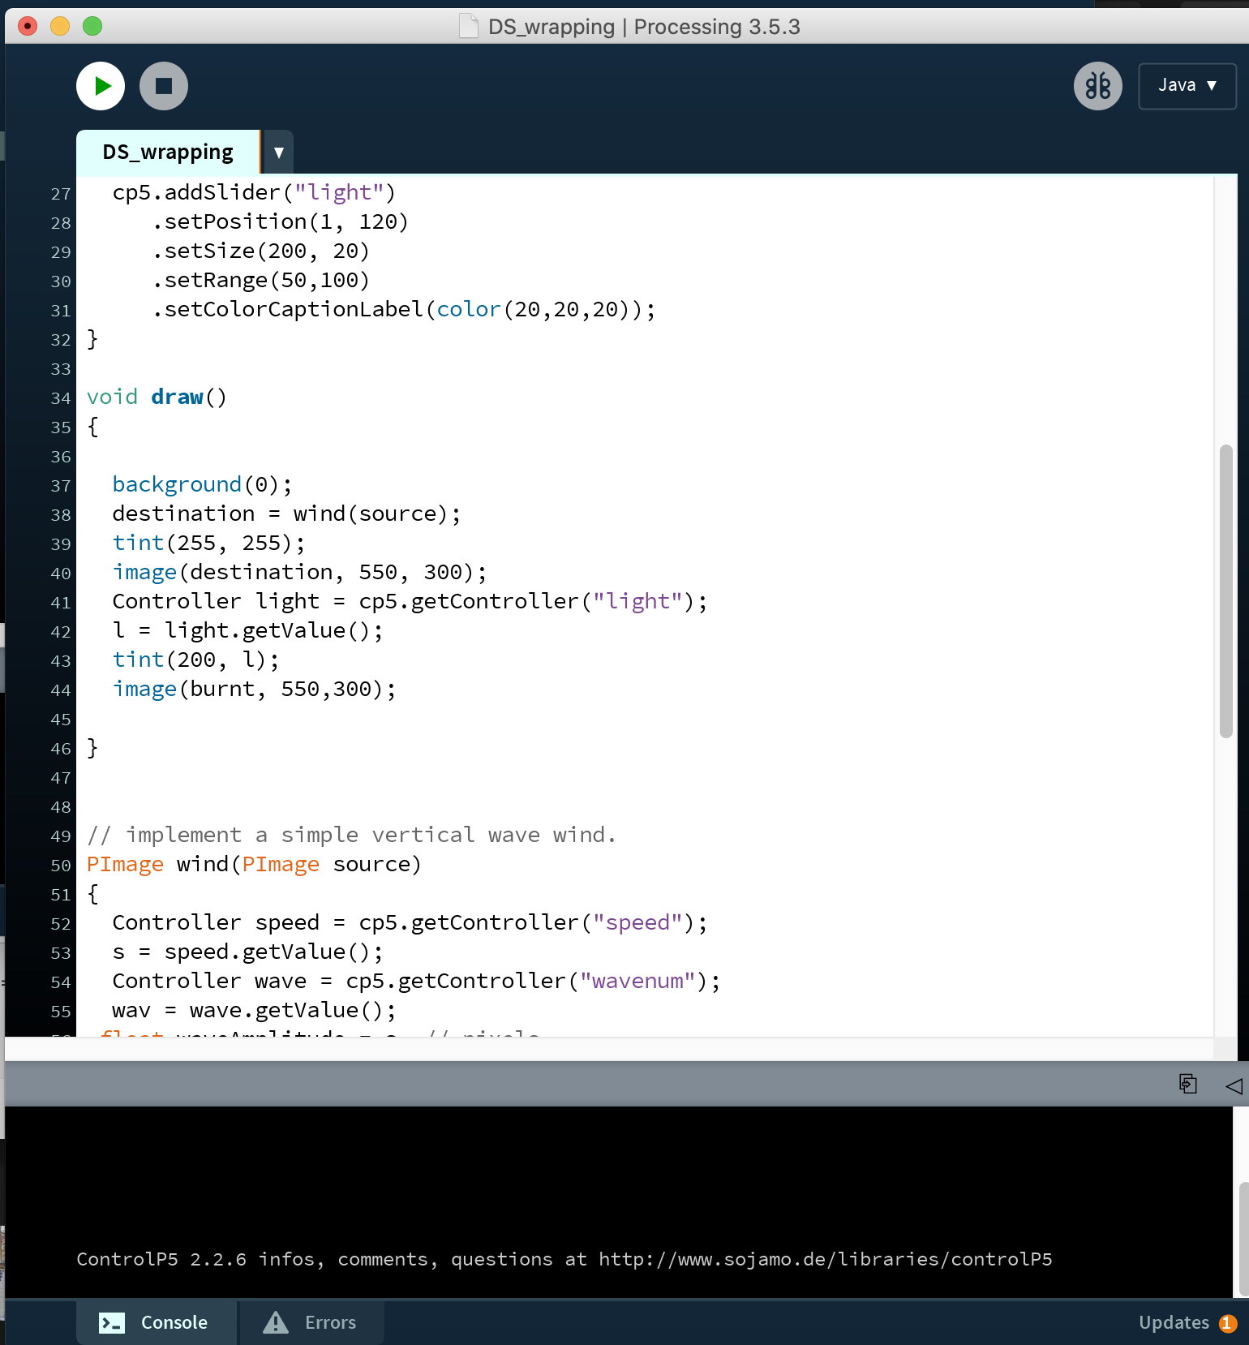Click line number 34 in gutter
Screen dimensions: 1249x1345
click(x=61, y=398)
